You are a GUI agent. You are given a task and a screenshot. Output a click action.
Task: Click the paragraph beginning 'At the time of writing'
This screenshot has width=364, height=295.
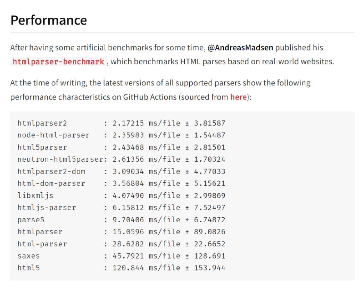point(161,90)
